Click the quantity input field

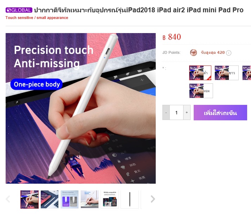tap(176, 113)
